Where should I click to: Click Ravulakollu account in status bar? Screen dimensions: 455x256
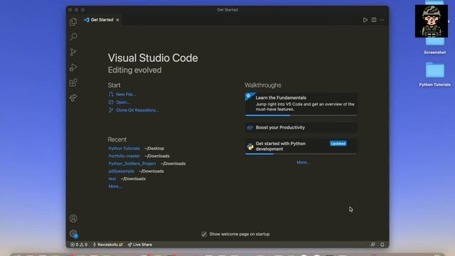click(107, 245)
